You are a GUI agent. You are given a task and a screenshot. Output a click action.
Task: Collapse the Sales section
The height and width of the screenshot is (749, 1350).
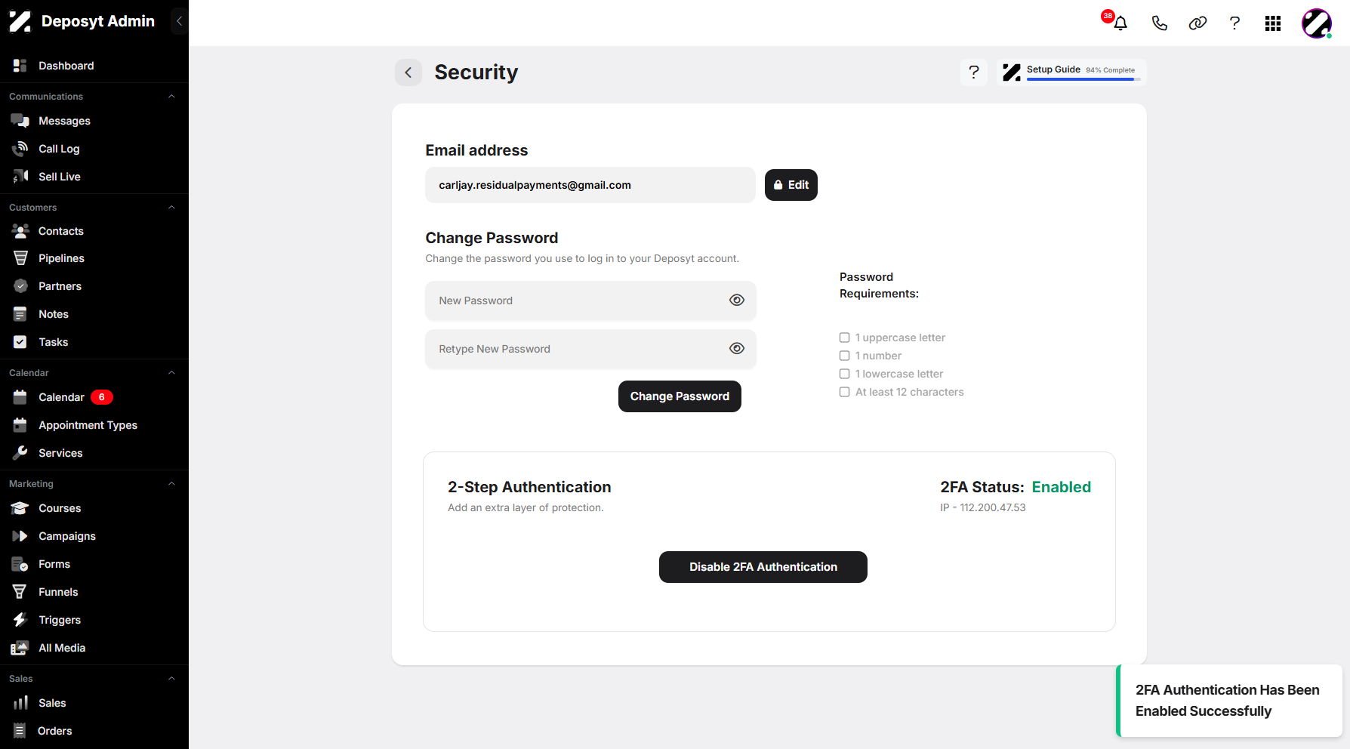click(x=171, y=679)
